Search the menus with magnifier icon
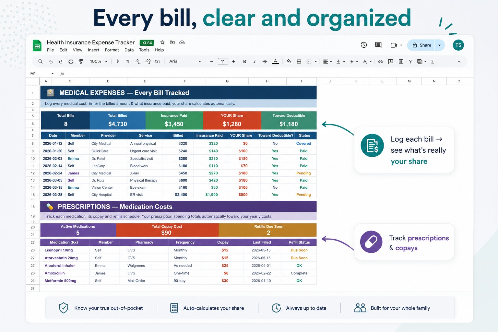The image size is (498, 332). point(41,61)
